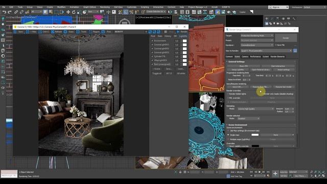Open the Utilities hammer panel icon
This screenshot has height=184, width=327.
pos(294,18)
